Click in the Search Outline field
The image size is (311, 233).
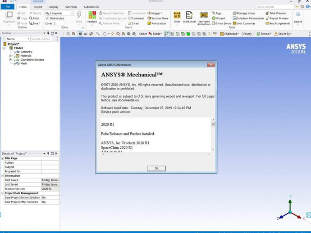tap(41, 39)
